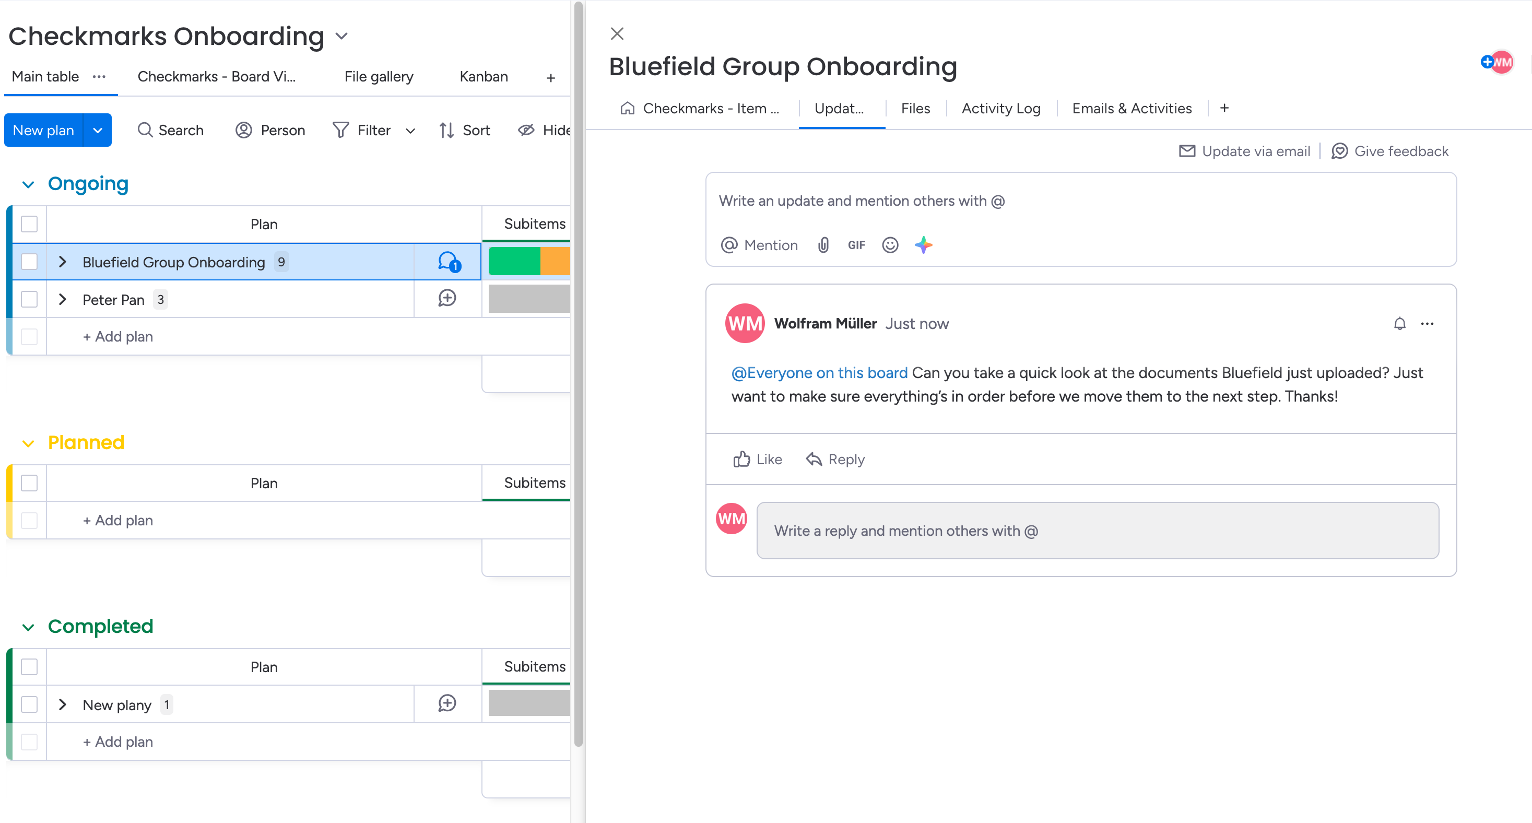The height and width of the screenshot is (823, 1532).
Task: Click the @ Mention button
Action: point(759,245)
